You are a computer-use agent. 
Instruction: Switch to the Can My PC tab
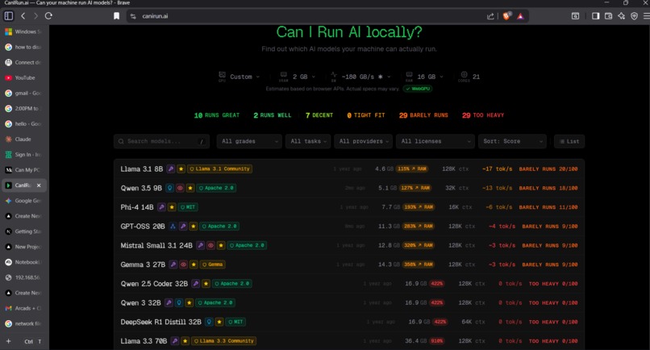click(24, 169)
